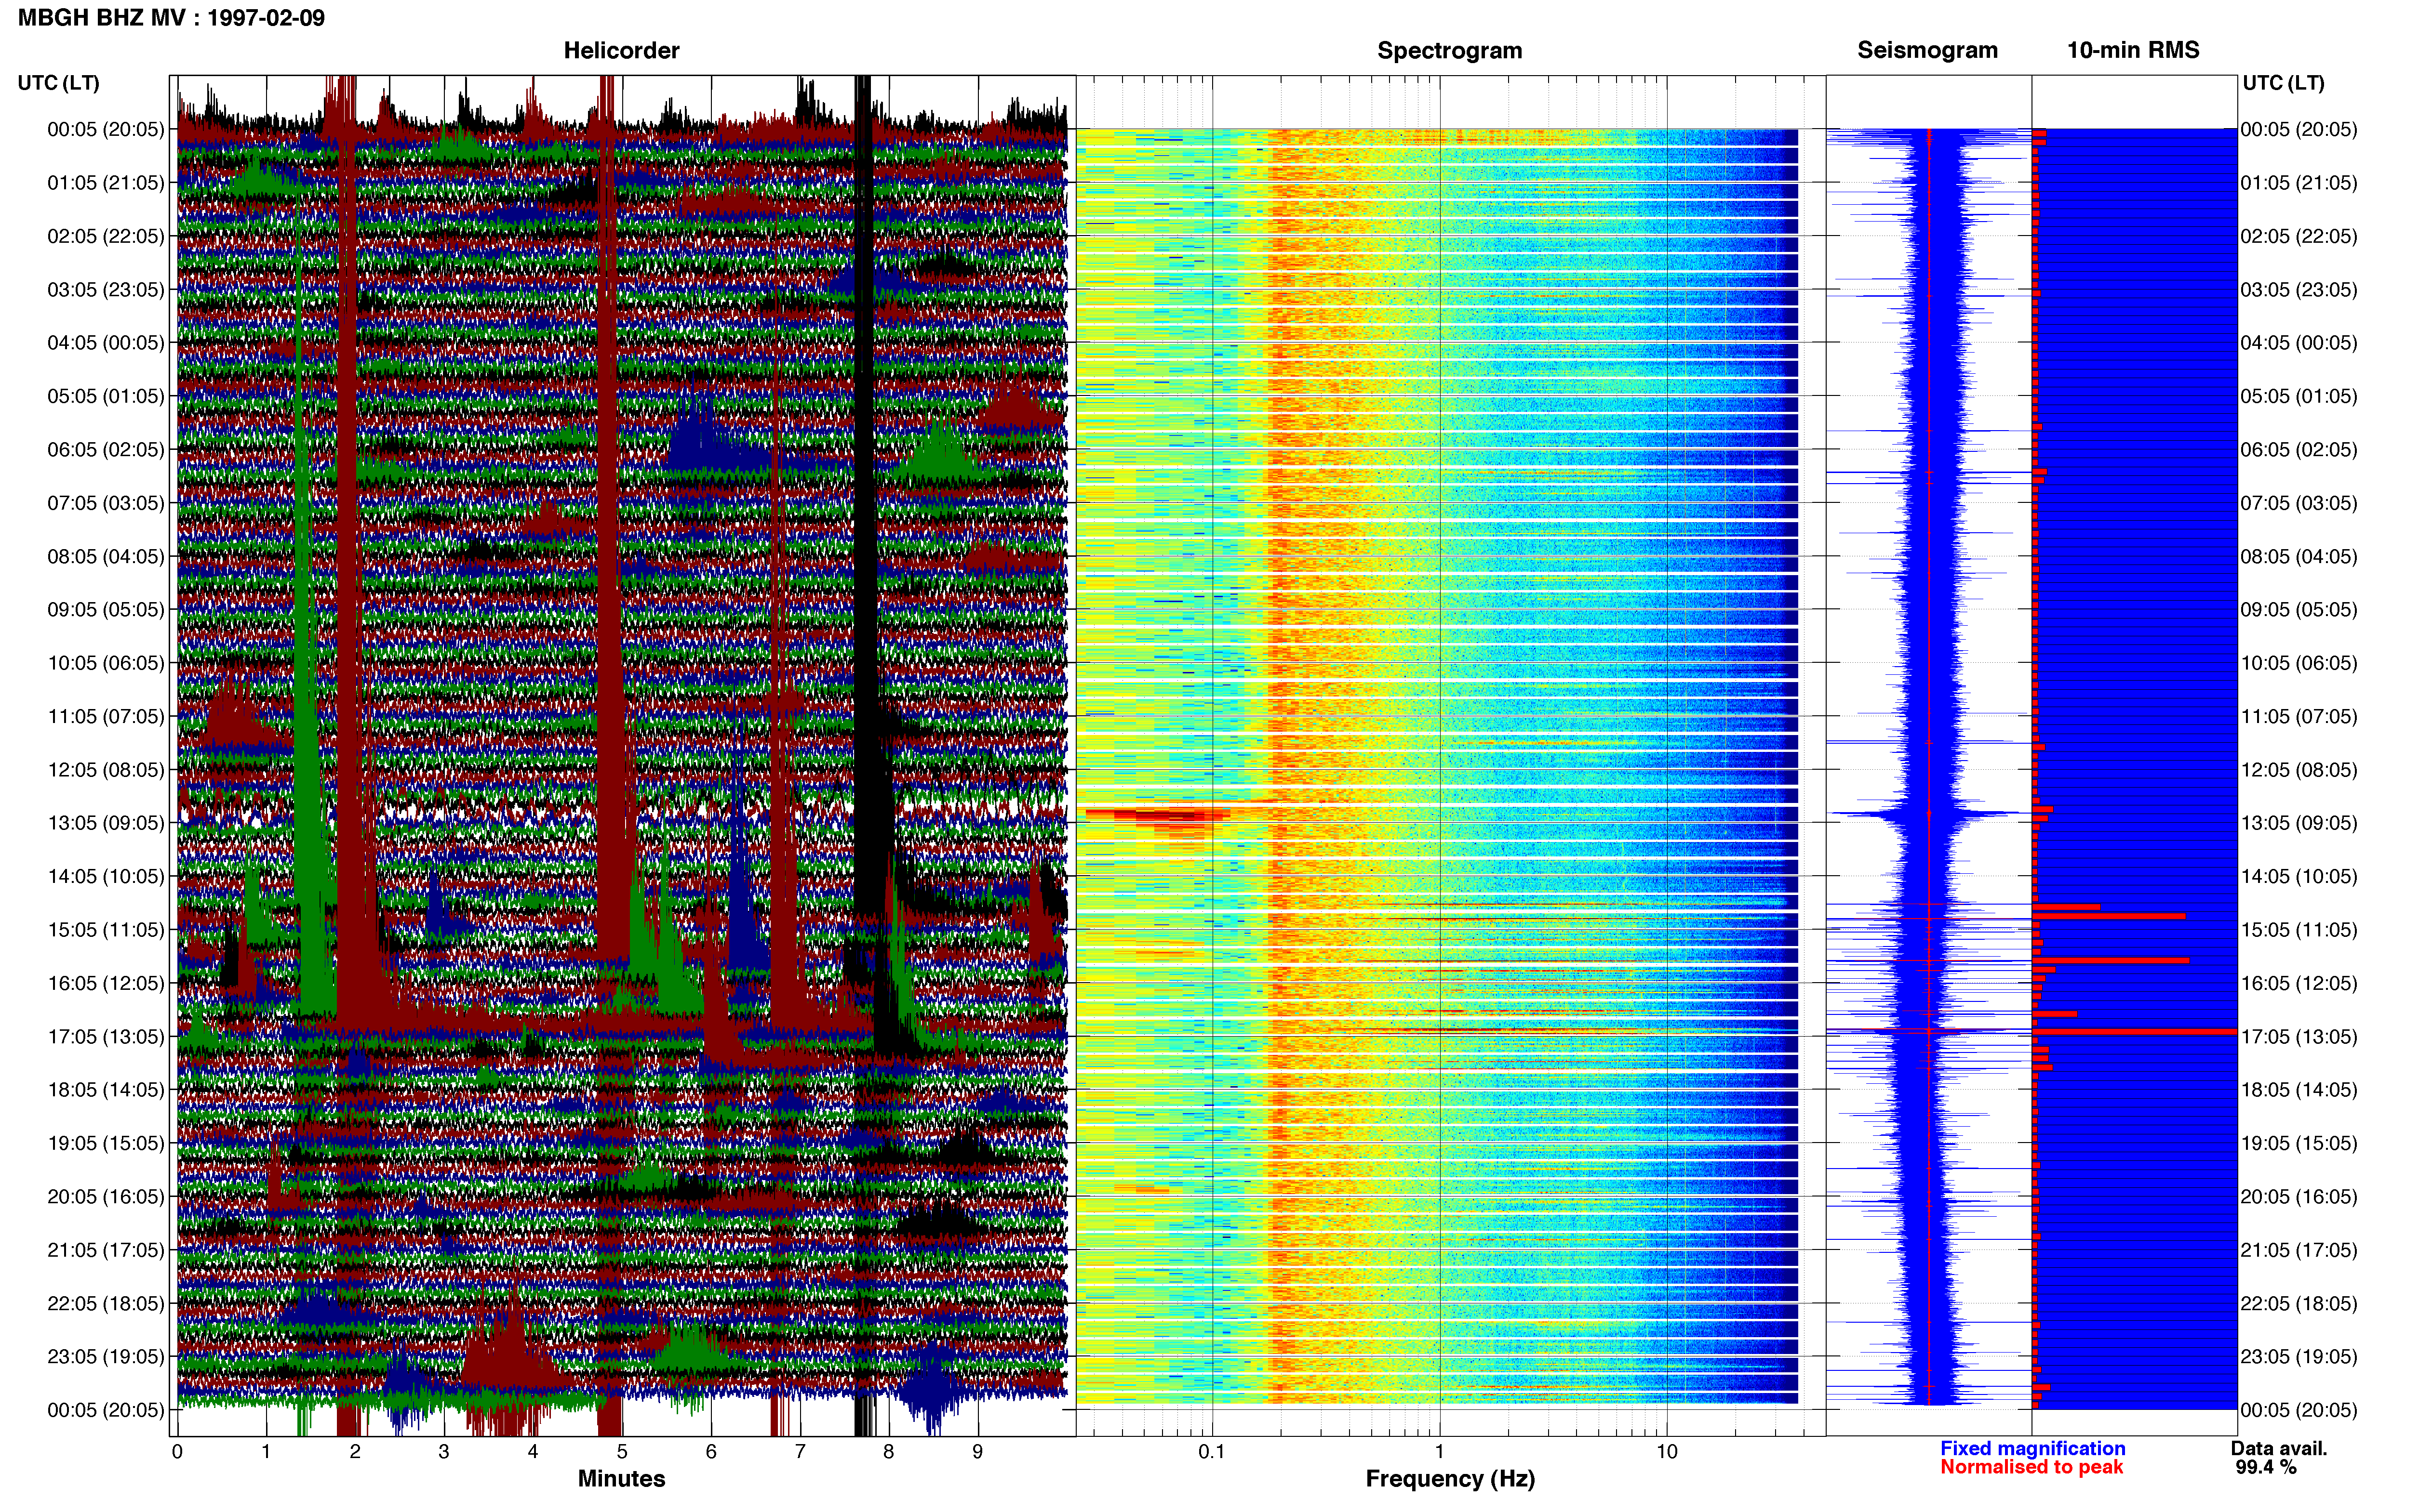Viewport: 2419px width, 1512px height.
Task: Click the helicorder minute tick '0'
Action: pos(177,1452)
